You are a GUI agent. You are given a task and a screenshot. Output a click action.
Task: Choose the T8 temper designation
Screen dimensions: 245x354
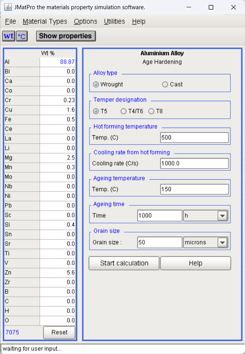(151, 111)
